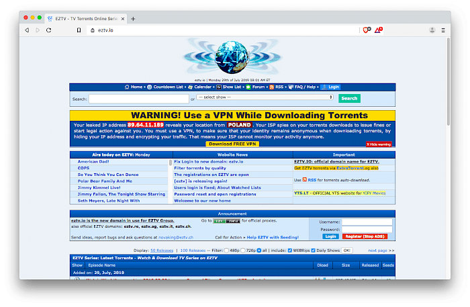
Task: Click the orange RSS feed icon in navbar
Action: 271,87
